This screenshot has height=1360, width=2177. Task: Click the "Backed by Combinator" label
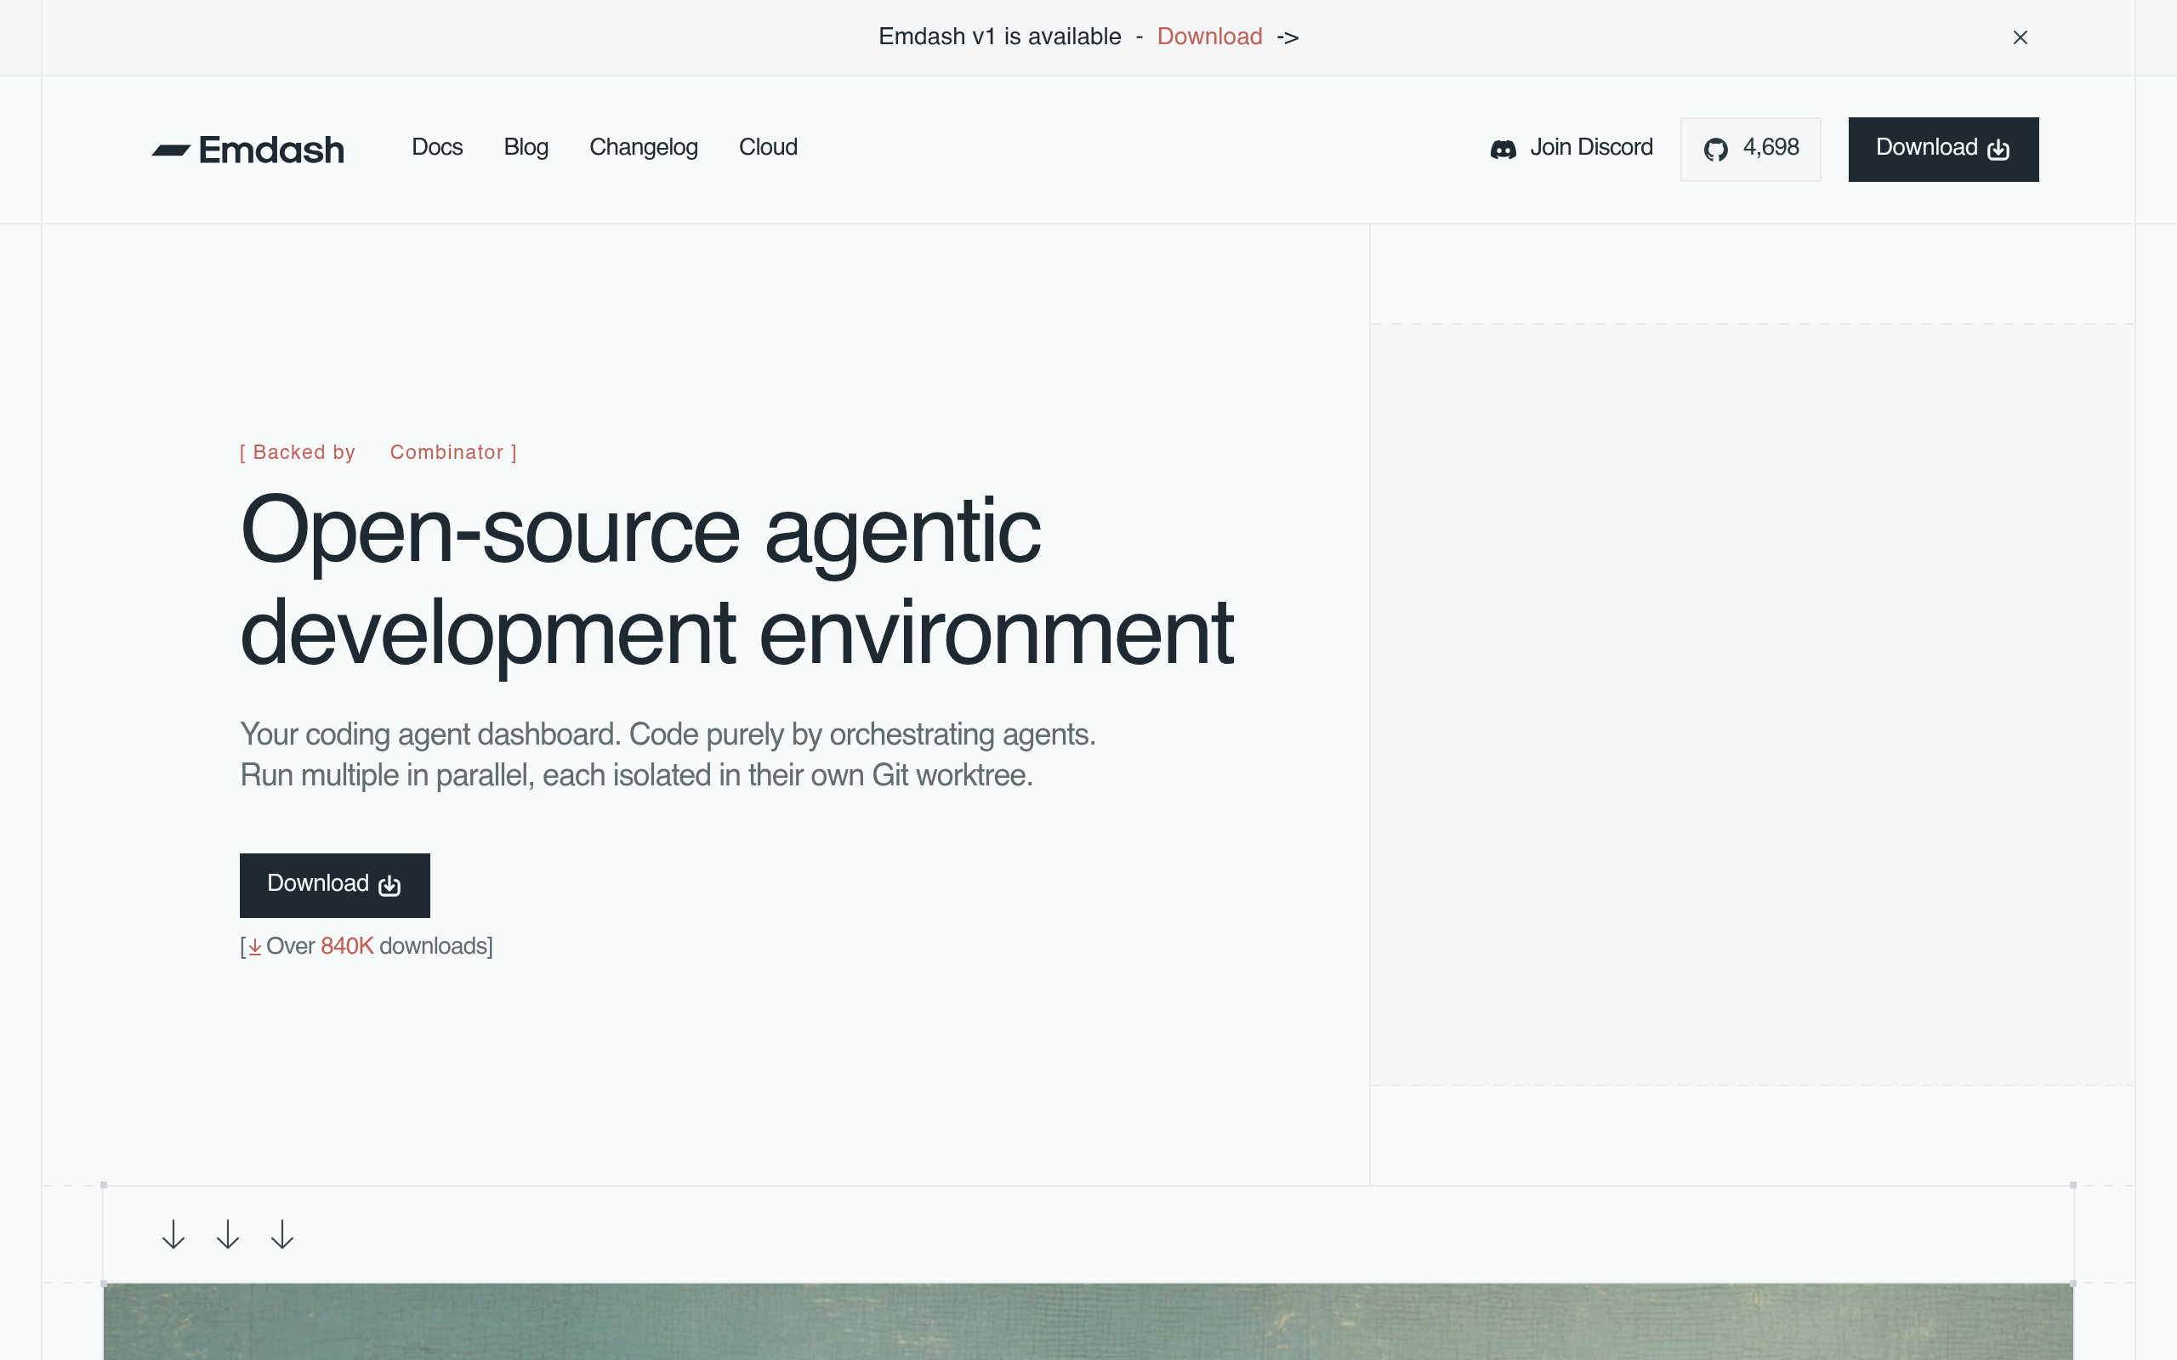378,452
